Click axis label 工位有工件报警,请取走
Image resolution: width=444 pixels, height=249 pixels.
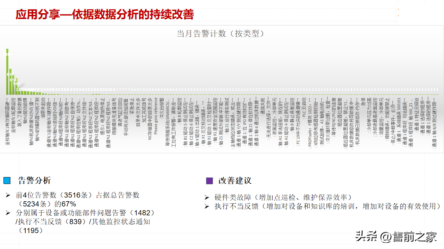[x=173, y=122]
